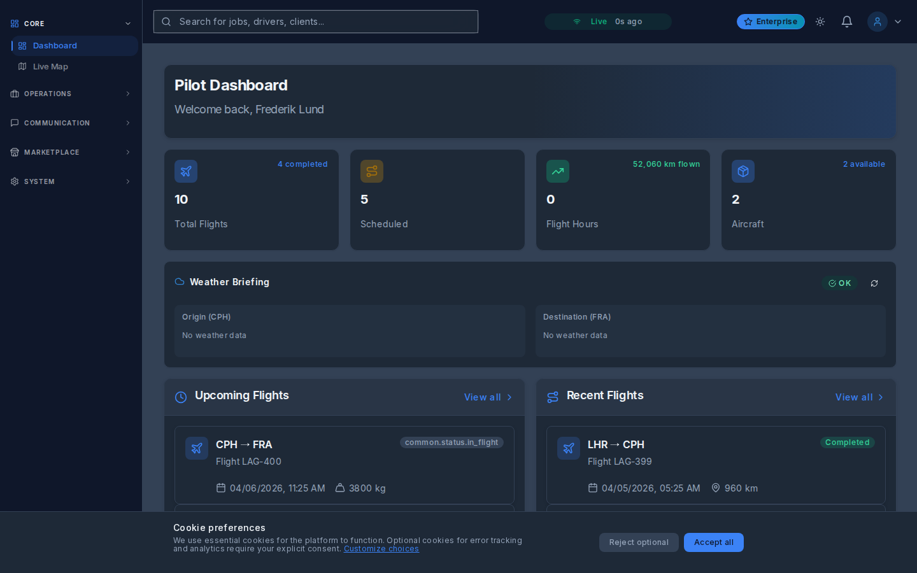The width and height of the screenshot is (917, 573).
Task: Click the route icon on Scheduled card
Action: point(372,171)
